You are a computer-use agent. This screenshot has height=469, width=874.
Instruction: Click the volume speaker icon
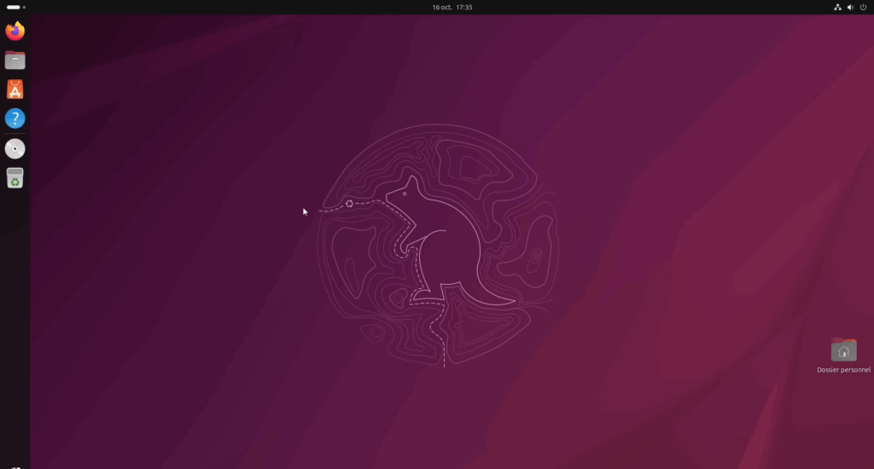(x=850, y=7)
